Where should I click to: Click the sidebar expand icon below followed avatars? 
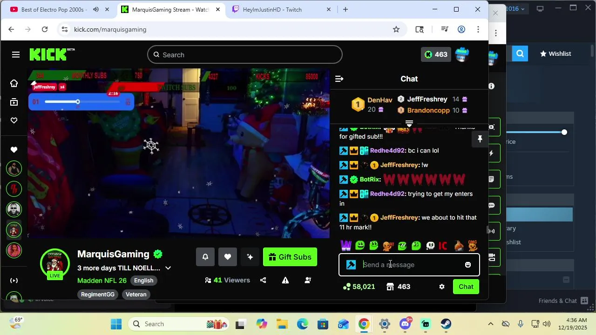tap(14, 281)
